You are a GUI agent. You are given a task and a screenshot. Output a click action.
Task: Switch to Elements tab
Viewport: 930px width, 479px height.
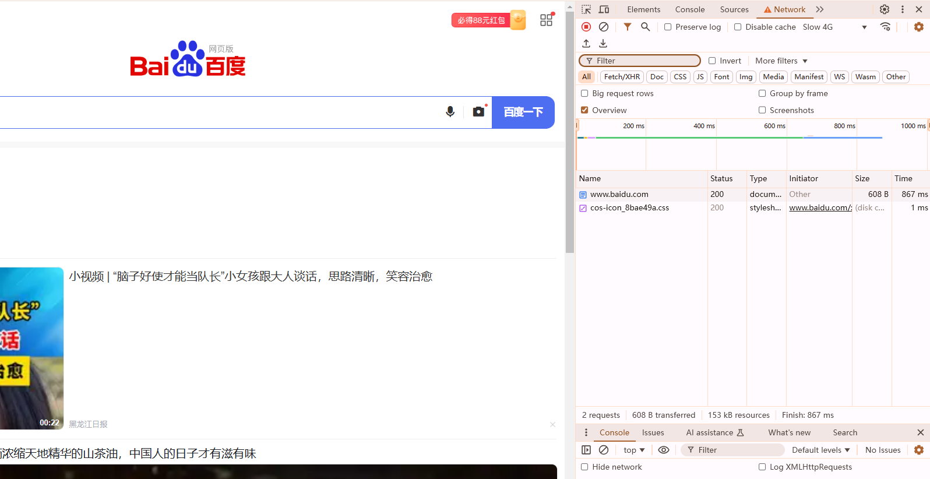644,9
